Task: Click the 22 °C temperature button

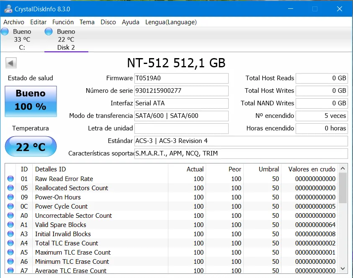Action: (31, 147)
